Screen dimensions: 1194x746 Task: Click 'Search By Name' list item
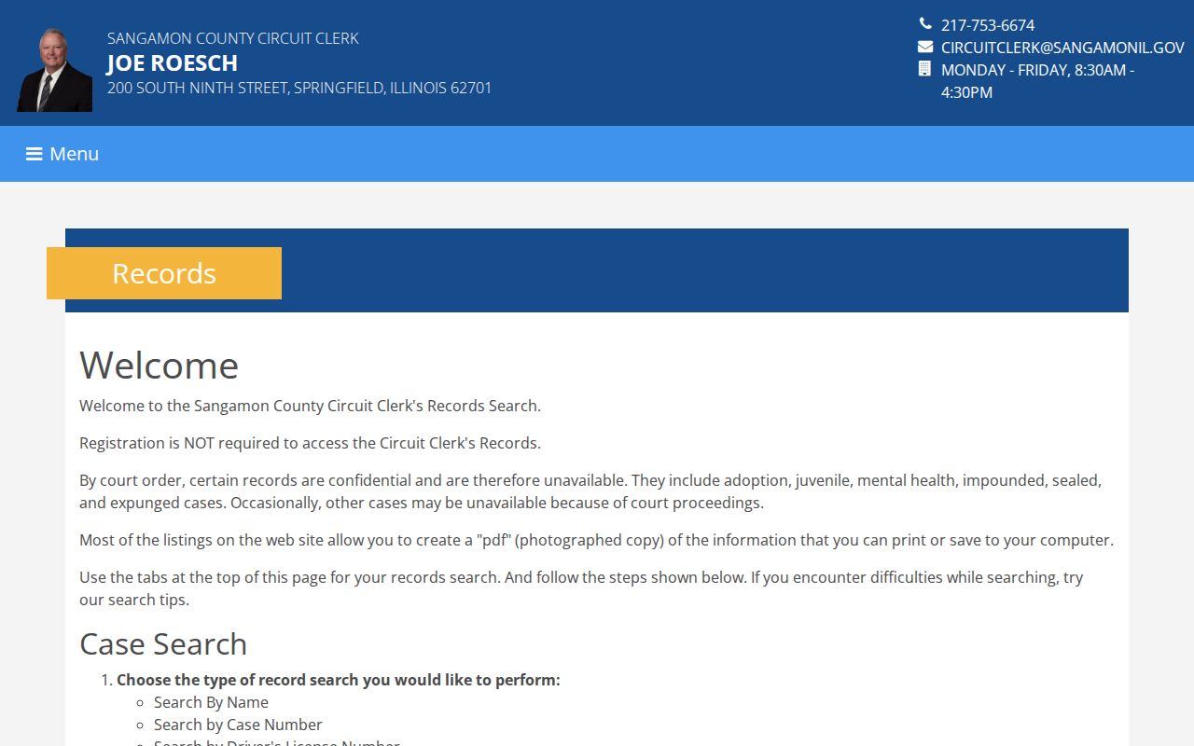(x=211, y=702)
